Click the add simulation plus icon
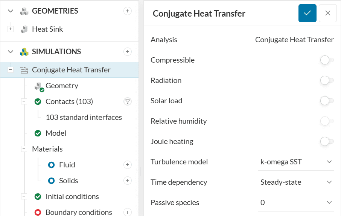The width and height of the screenshot is (341, 216). (128, 52)
